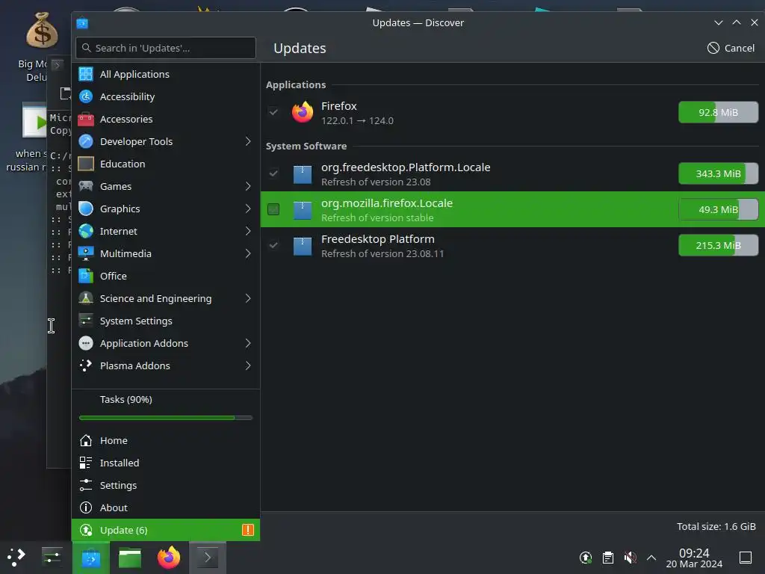Select the 'Firefox' name in Applications list
The height and width of the screenshot is (574, 765).
(339, 106)
